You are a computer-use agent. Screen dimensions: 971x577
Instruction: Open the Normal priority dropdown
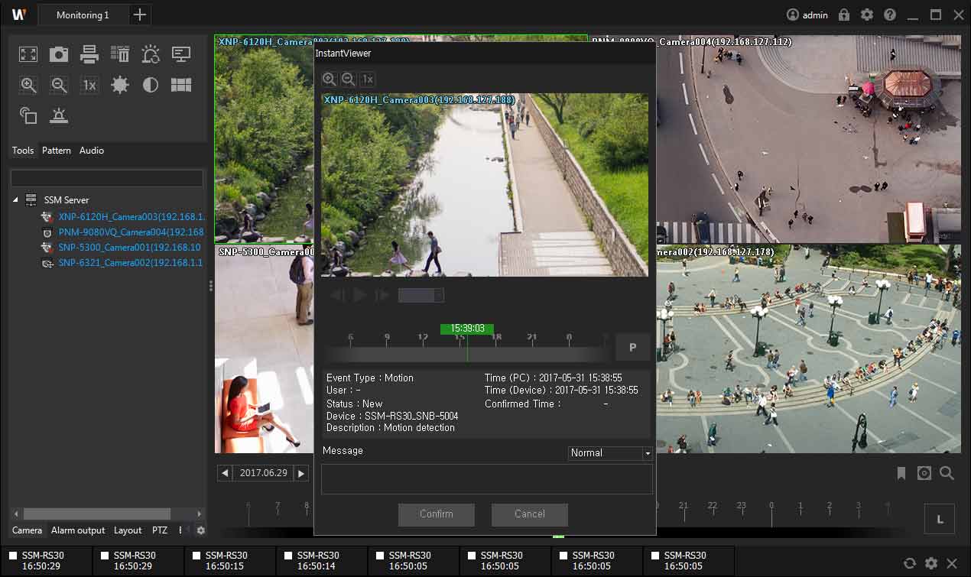coord(647,453)
